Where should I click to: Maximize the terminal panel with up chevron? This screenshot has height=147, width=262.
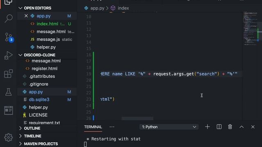coord(242,127)
